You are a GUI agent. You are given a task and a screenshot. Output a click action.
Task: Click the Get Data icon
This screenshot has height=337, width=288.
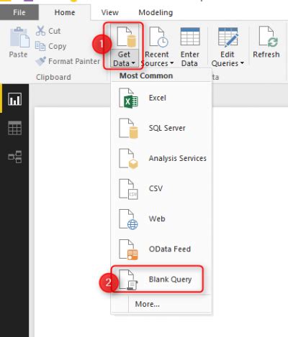click(x=127, y=37)
